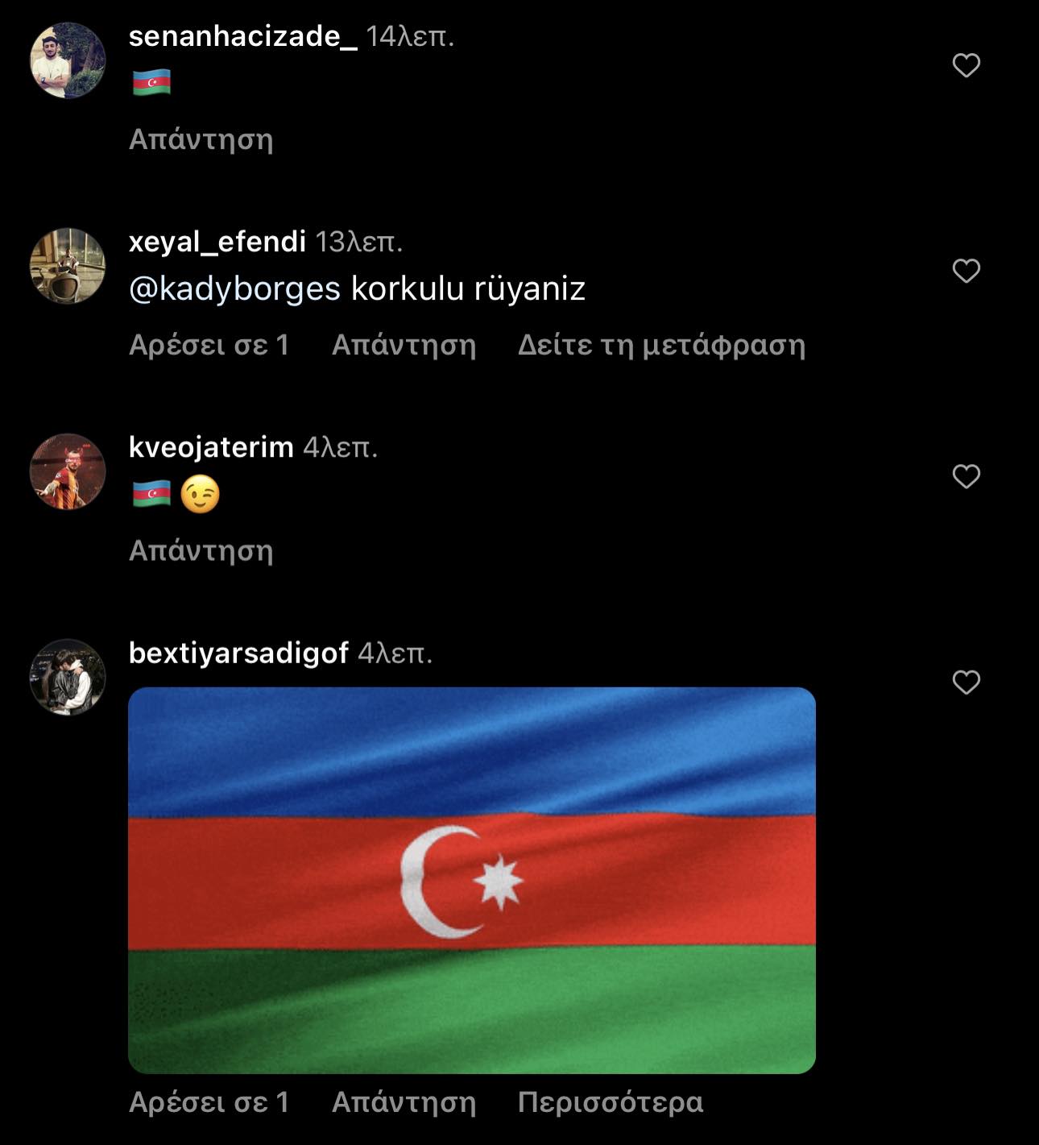Open xeyal_efendi profile avatar
1039x1145 pixels.
(68, 266)
